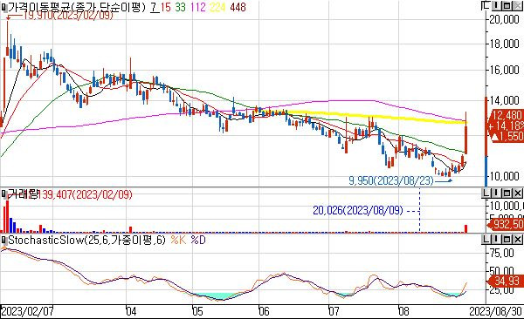Select the red 15-day moving average label
This screenshot has width=524, height=319.
[165, 7]
